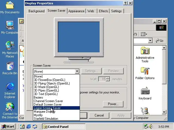Open My Computer desktop icon
Image resolution: width=174 pixels, height=130 pixels.
pos(10,27)
